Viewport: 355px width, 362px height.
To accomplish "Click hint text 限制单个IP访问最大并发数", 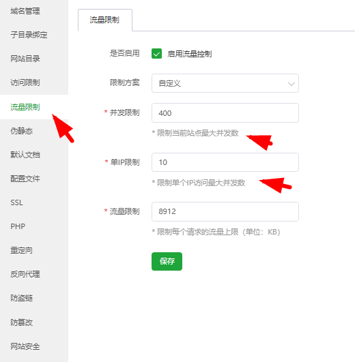I will pos(201,183).
